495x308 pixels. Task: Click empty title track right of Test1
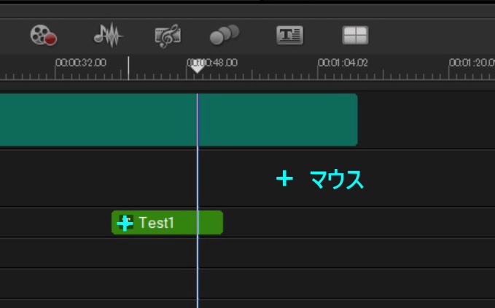350,223
